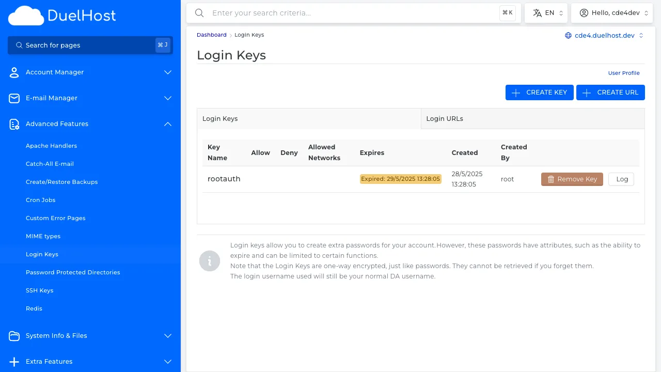Image resolution: width=661 pixels, height=372 pixels.
Task: Expand the Account Manager section
Action: click(167, 72)
